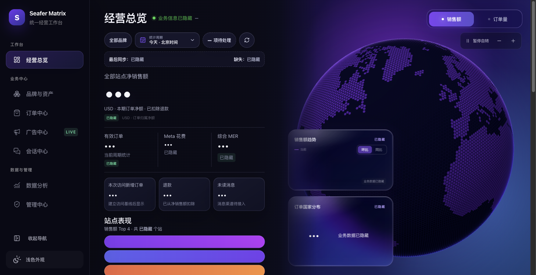This screenshot has height=275, width=536.
Task: Click the 项待处理 pending items button
Action: (x=219, y=40)
